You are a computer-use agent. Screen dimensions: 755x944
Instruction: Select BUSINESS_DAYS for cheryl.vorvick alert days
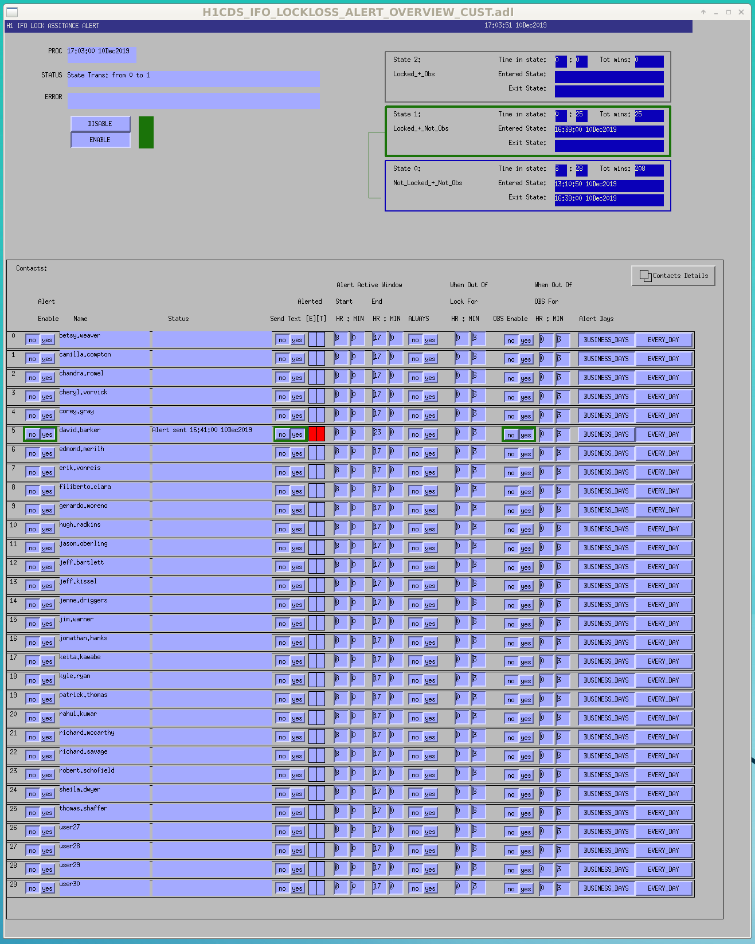point(607,397)
